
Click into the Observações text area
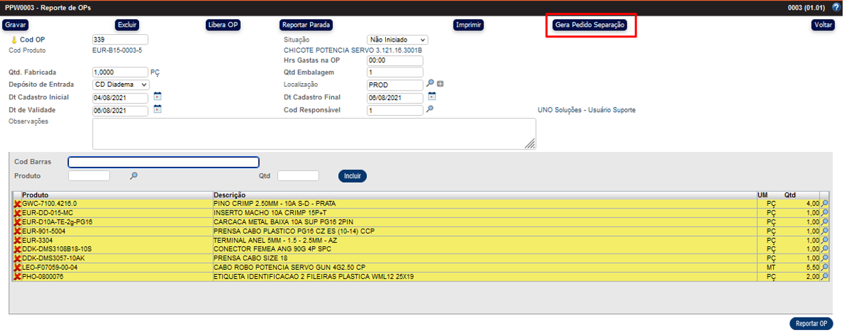314,134
